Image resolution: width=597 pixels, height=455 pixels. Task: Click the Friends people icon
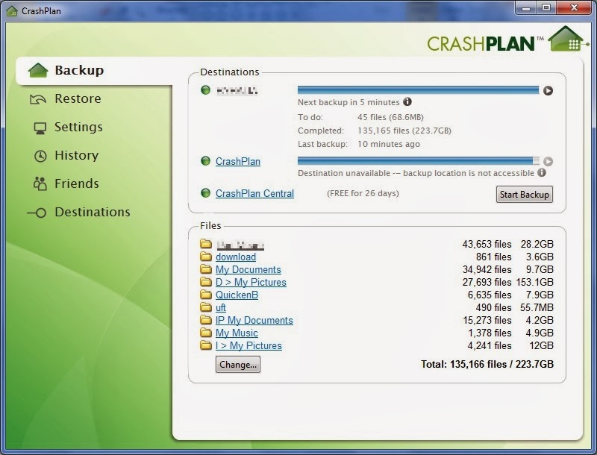[40, 183]
